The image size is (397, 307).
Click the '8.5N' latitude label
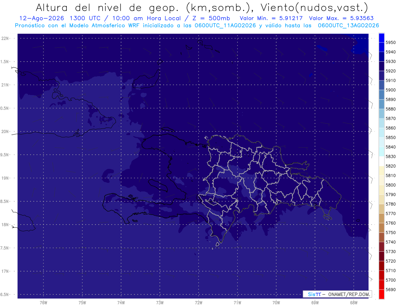[x=4, y=201]
